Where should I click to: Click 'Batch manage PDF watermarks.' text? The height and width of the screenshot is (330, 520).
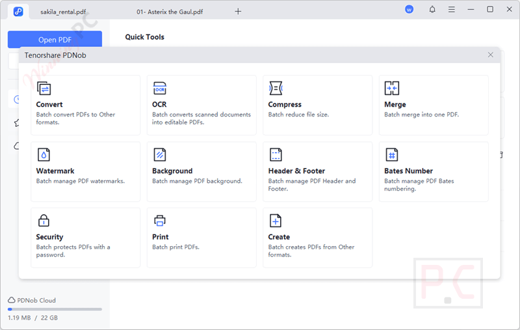[x=80, y=181]
